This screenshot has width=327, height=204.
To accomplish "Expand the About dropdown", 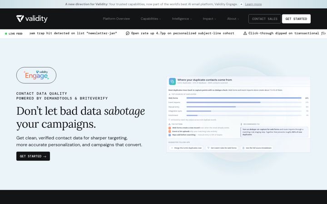I will click(233, 19).
